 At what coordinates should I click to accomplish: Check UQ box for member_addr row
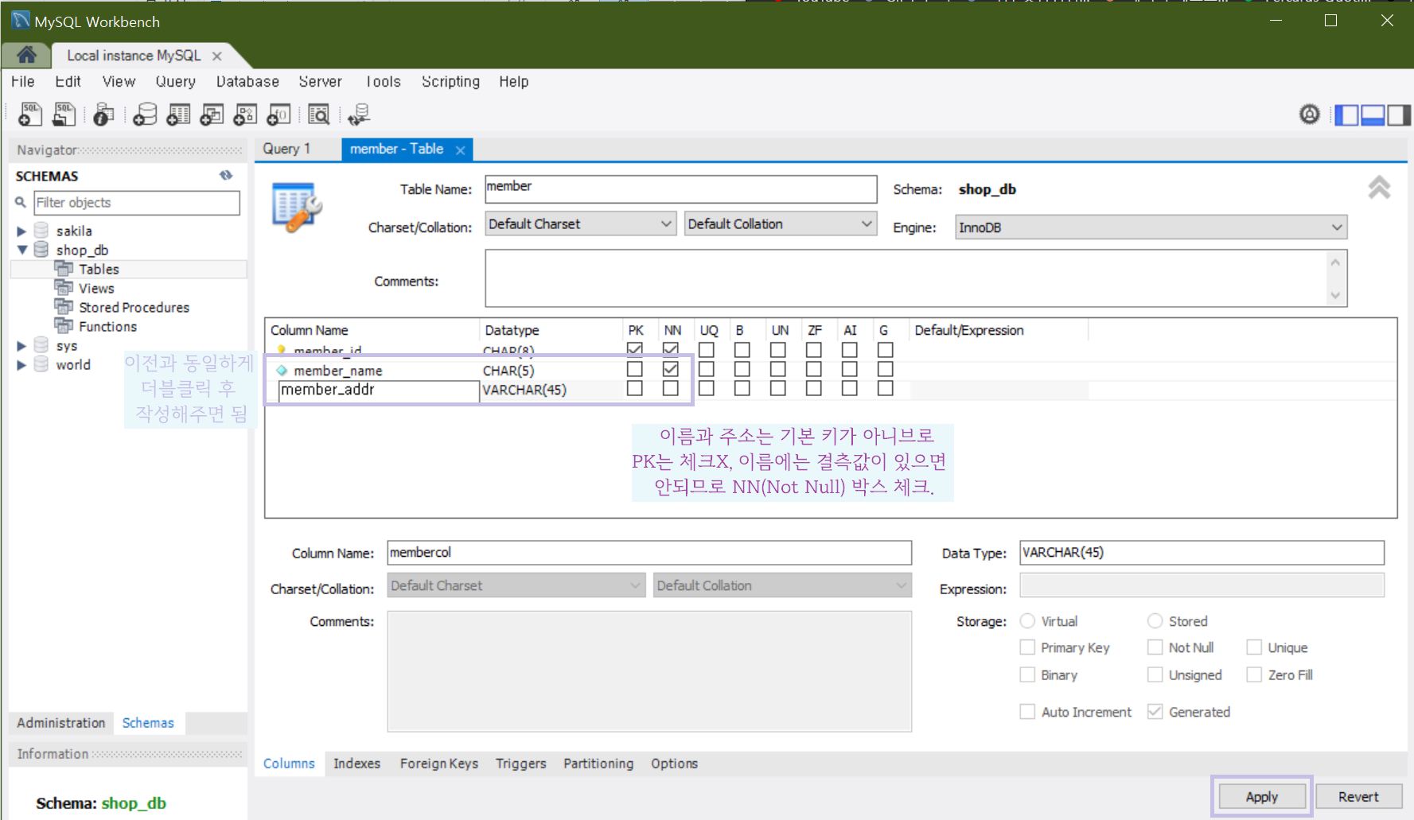pyautogui.click(x=706, y=388)
